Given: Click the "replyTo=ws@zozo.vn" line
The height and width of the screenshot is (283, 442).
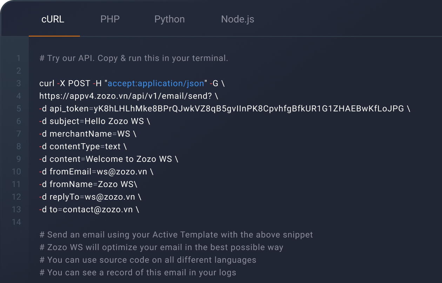Looking at the screenshot, I should (x=90, y=197).
